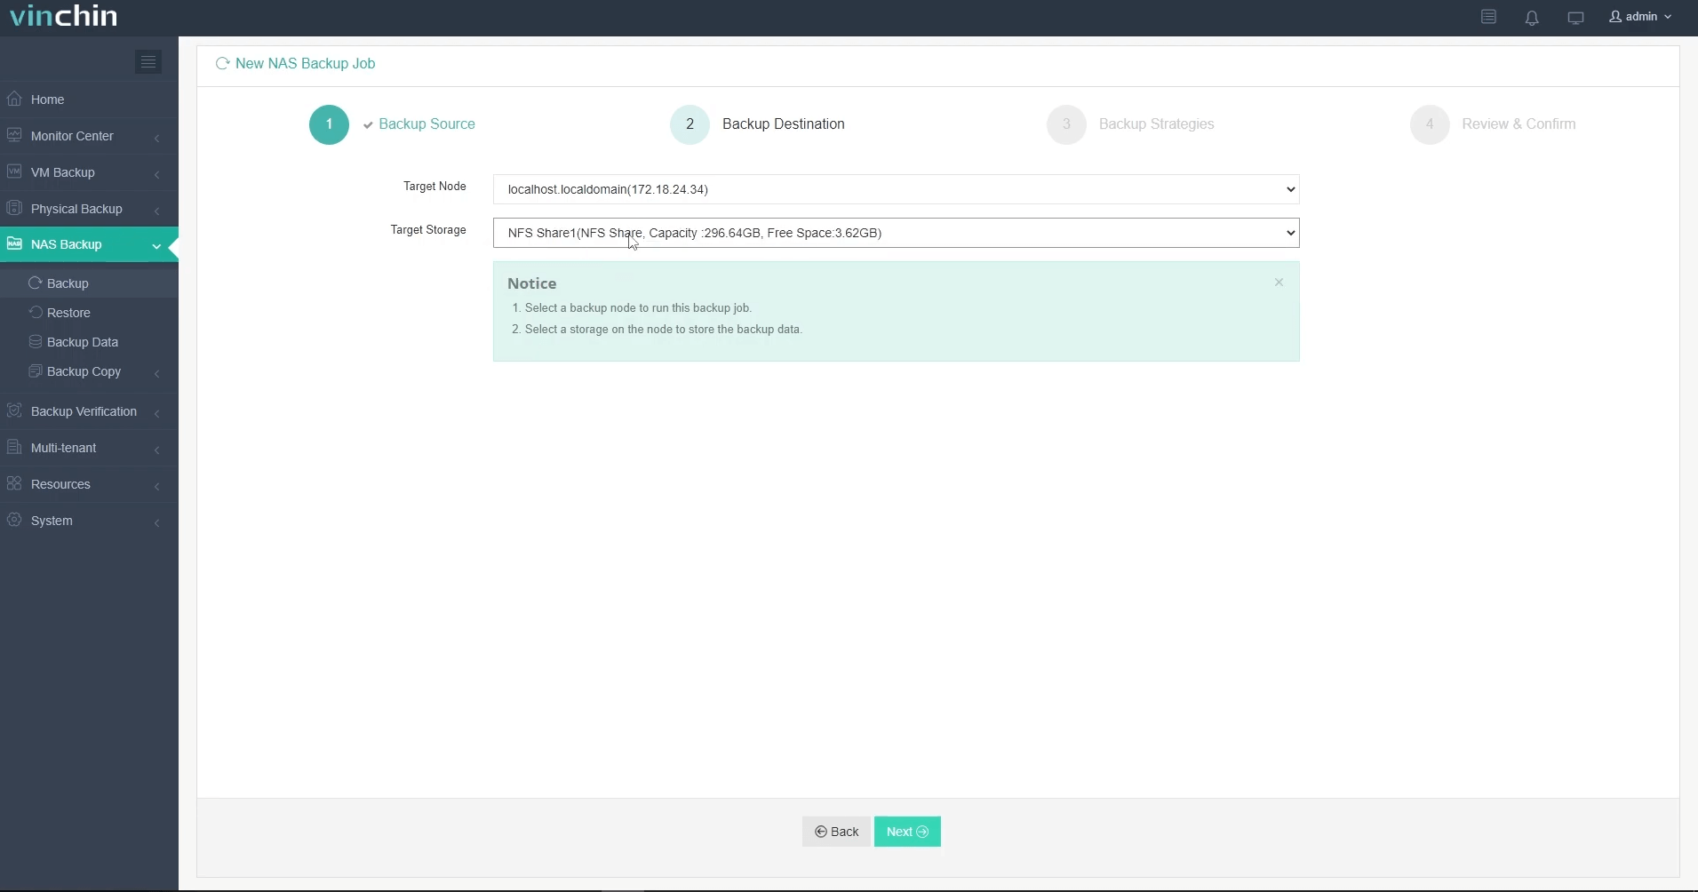Select the Backup Copy submenu item
1698x892 pixels.
point(89,371)
